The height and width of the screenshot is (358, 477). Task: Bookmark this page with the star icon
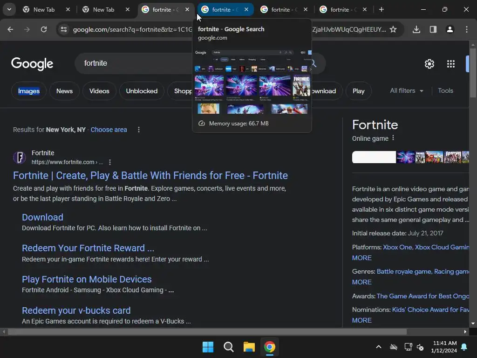pyautogui.click(x=393, y=29)
